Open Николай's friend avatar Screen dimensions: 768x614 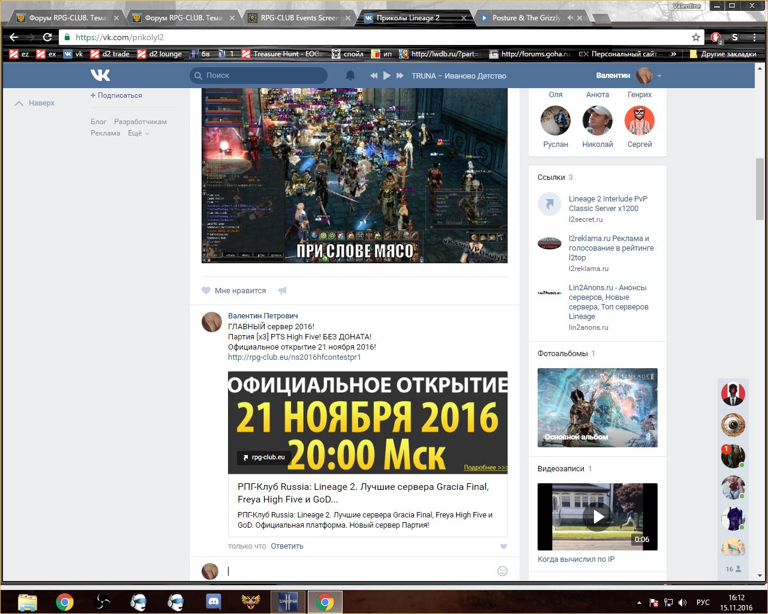coord(598,121)
